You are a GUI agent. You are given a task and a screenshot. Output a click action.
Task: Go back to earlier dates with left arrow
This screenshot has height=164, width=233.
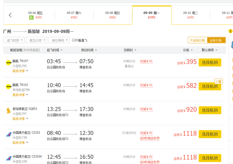[x=10, y=15]
